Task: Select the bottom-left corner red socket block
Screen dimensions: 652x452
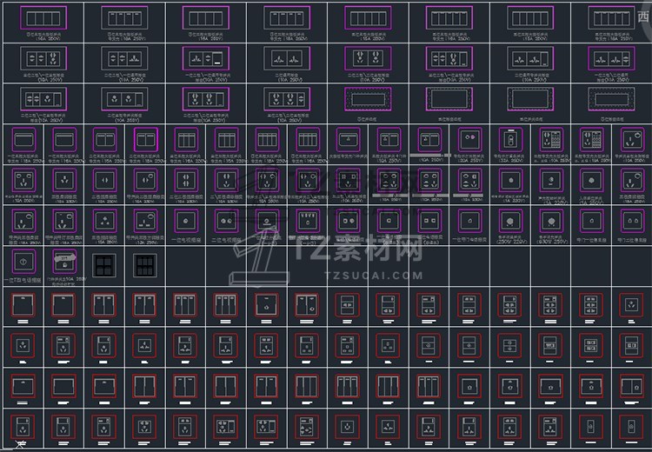Action: [23, 427]
